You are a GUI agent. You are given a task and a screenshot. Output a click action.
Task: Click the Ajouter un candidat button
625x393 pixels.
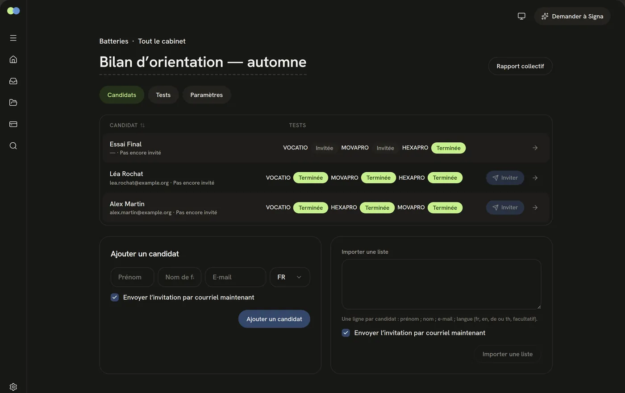coord(274,319)
